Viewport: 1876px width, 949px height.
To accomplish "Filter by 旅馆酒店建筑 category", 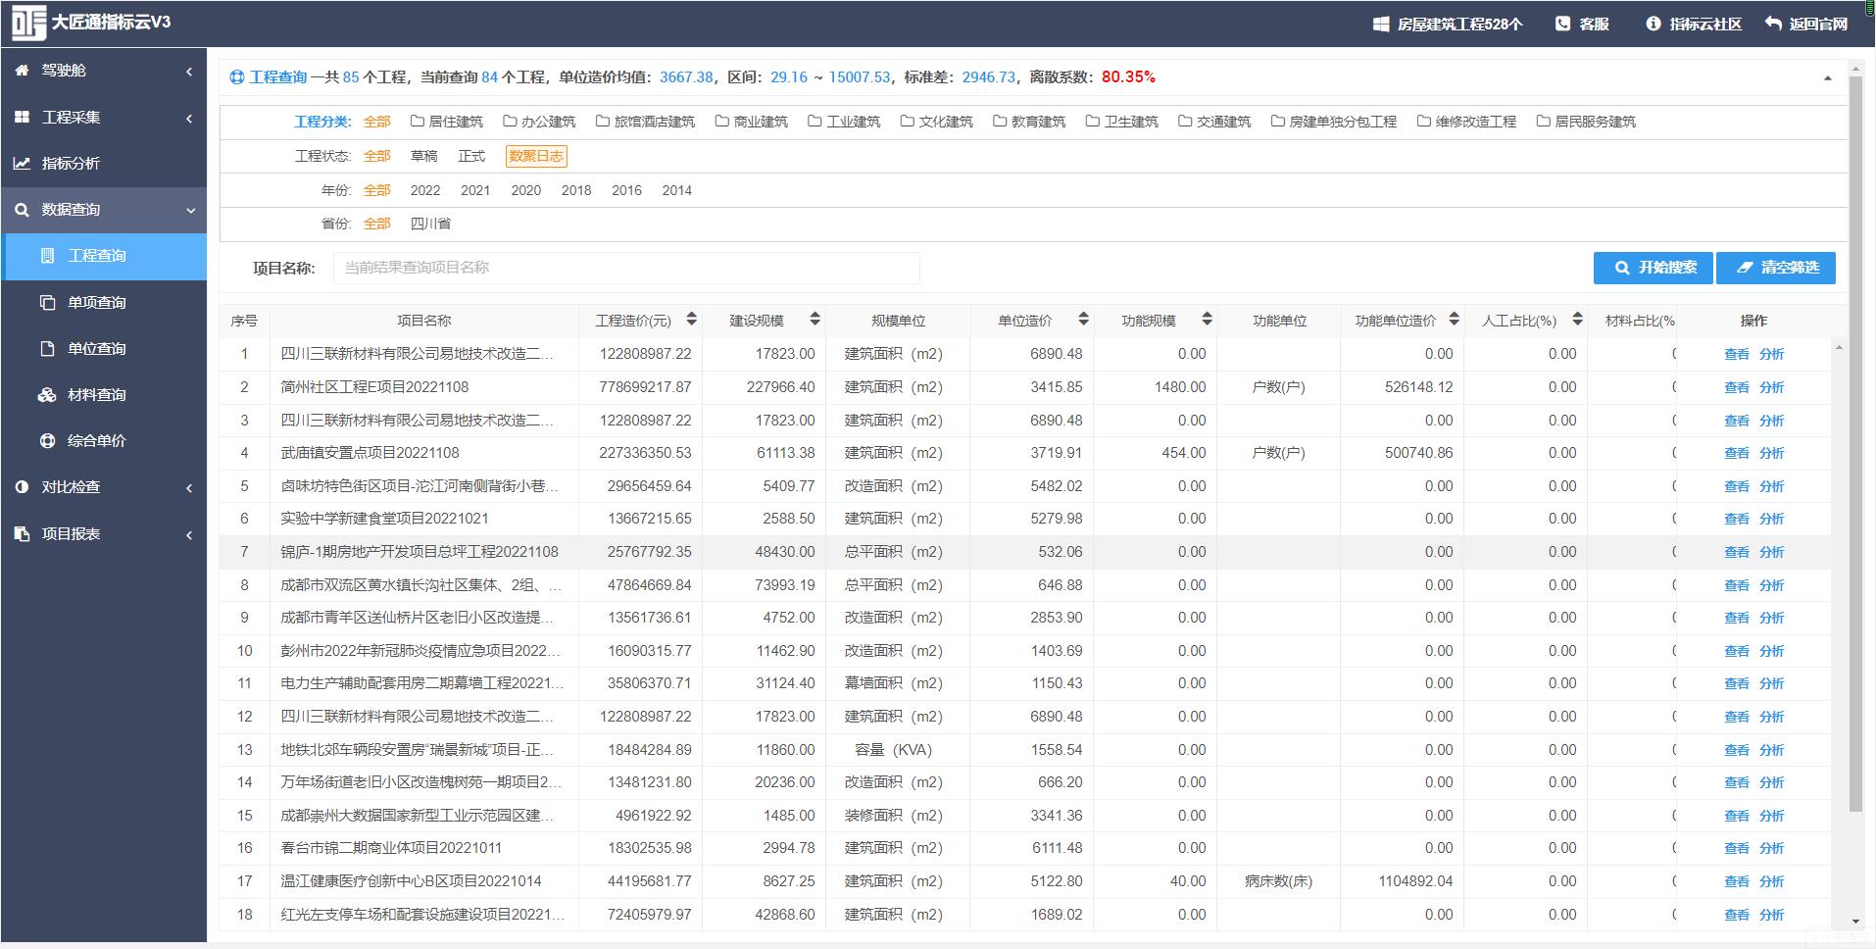I will point(645,122).
